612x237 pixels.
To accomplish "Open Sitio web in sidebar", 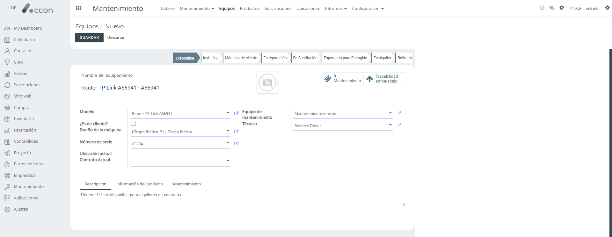I will [x=23, y=96].
